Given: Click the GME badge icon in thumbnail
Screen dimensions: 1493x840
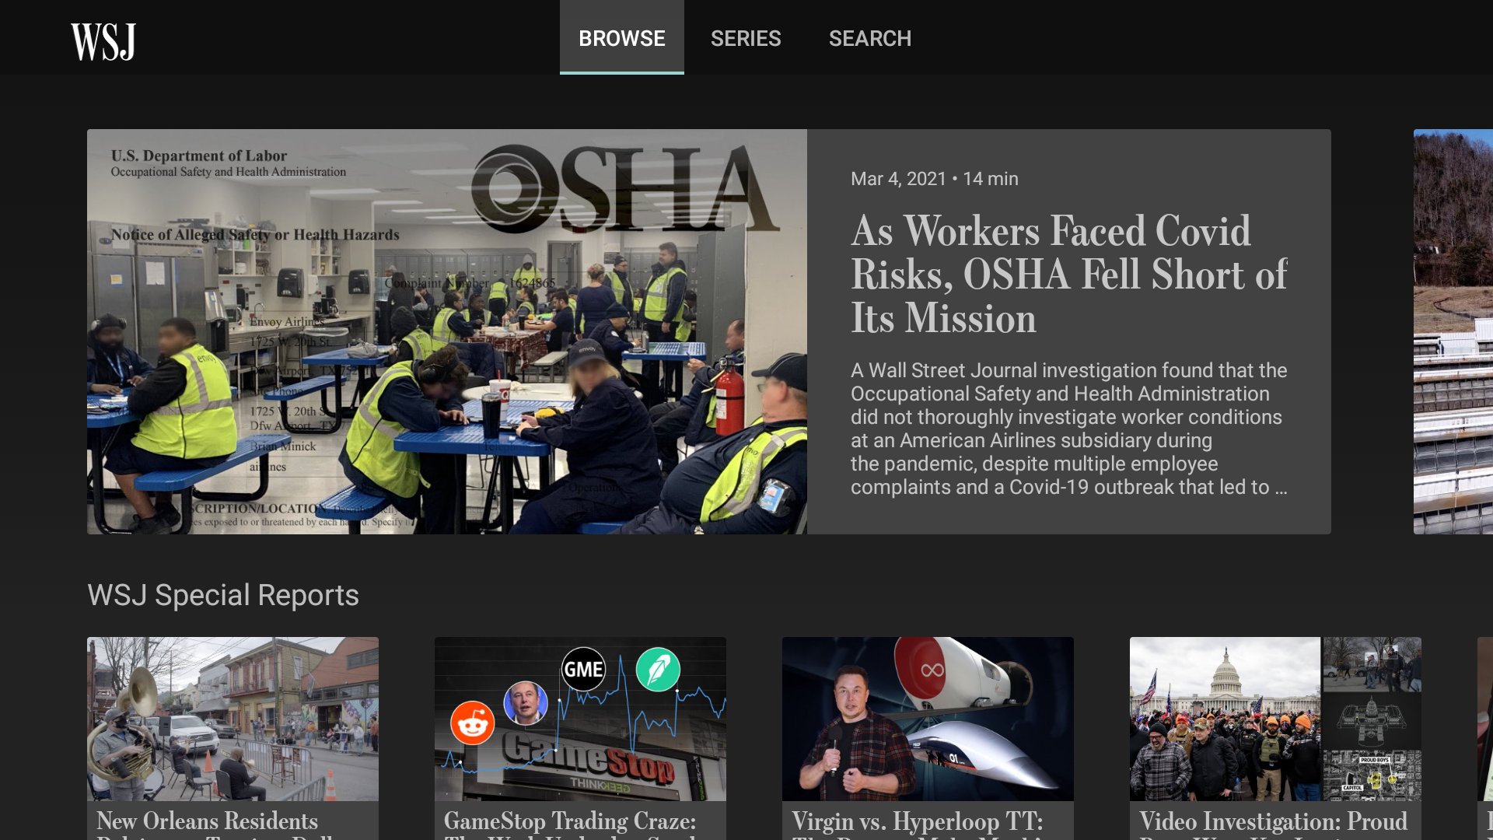Looking at the screenshot, I should pyautogui.click(x=583, y=669).
